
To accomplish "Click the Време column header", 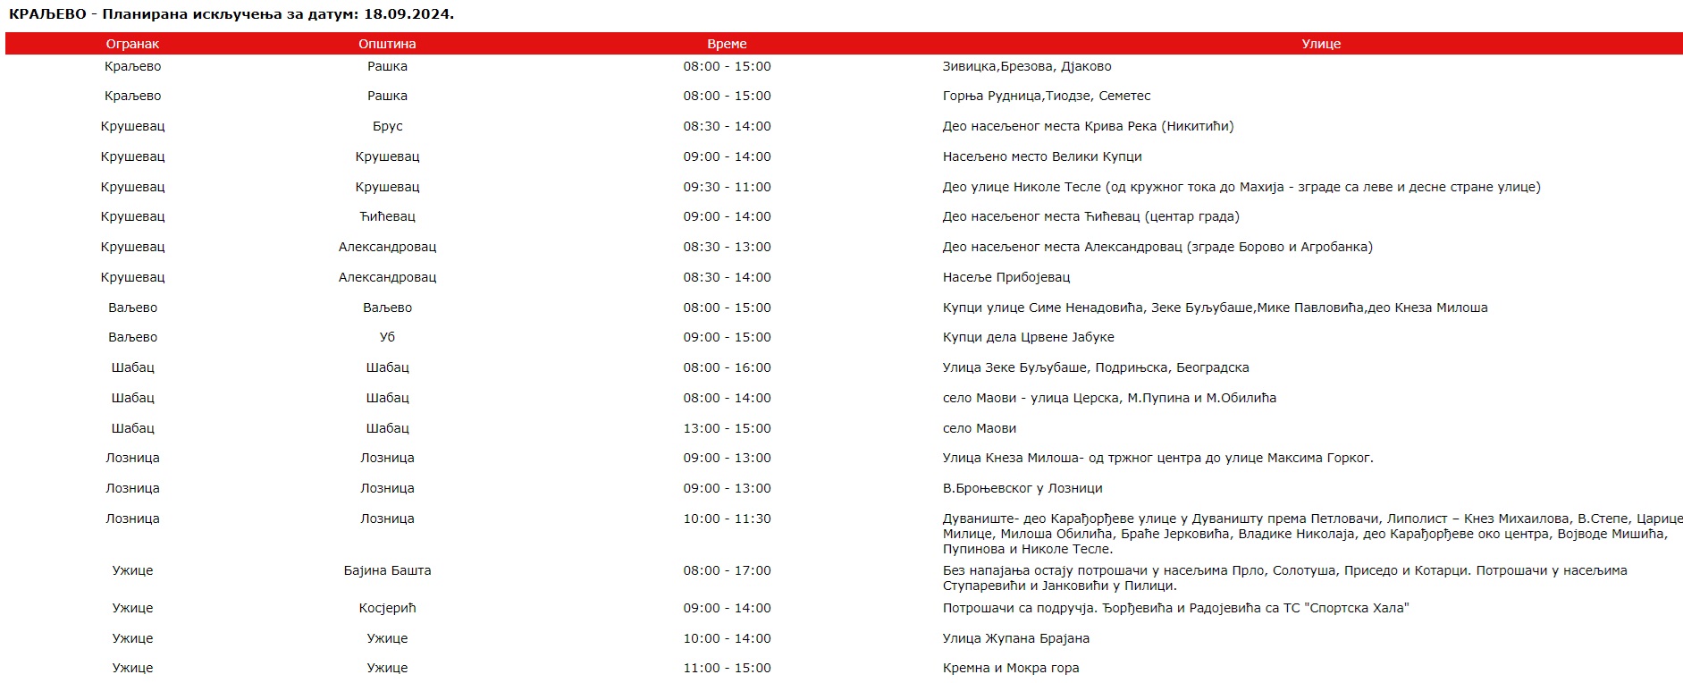I will 727,44.
